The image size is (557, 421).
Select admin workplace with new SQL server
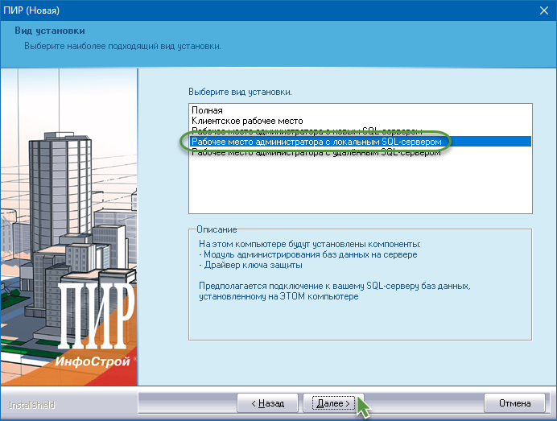pyautogui.click(x=361, y=131)
